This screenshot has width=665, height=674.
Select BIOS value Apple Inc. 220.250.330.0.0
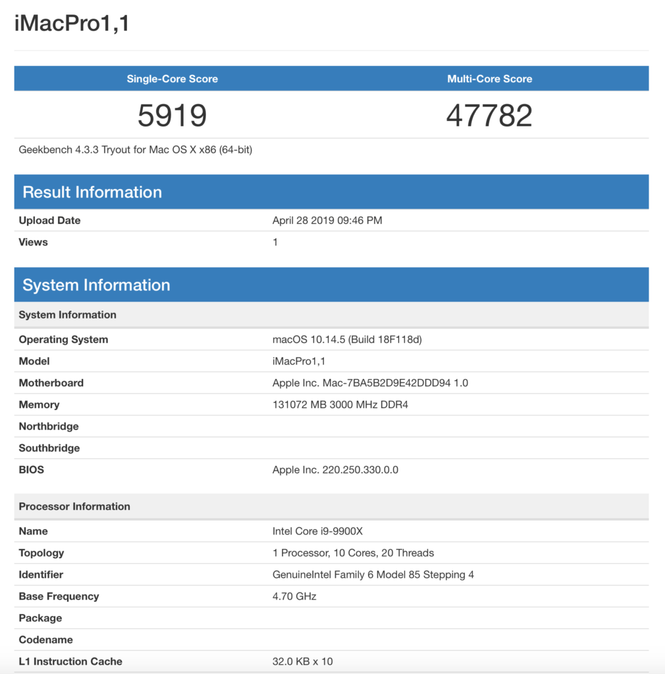coord(335,470)
